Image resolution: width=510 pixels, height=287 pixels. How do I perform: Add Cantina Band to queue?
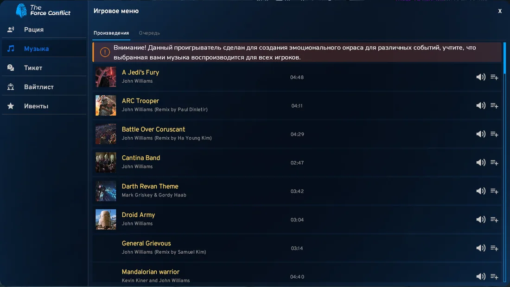click(x=494, y=163)
